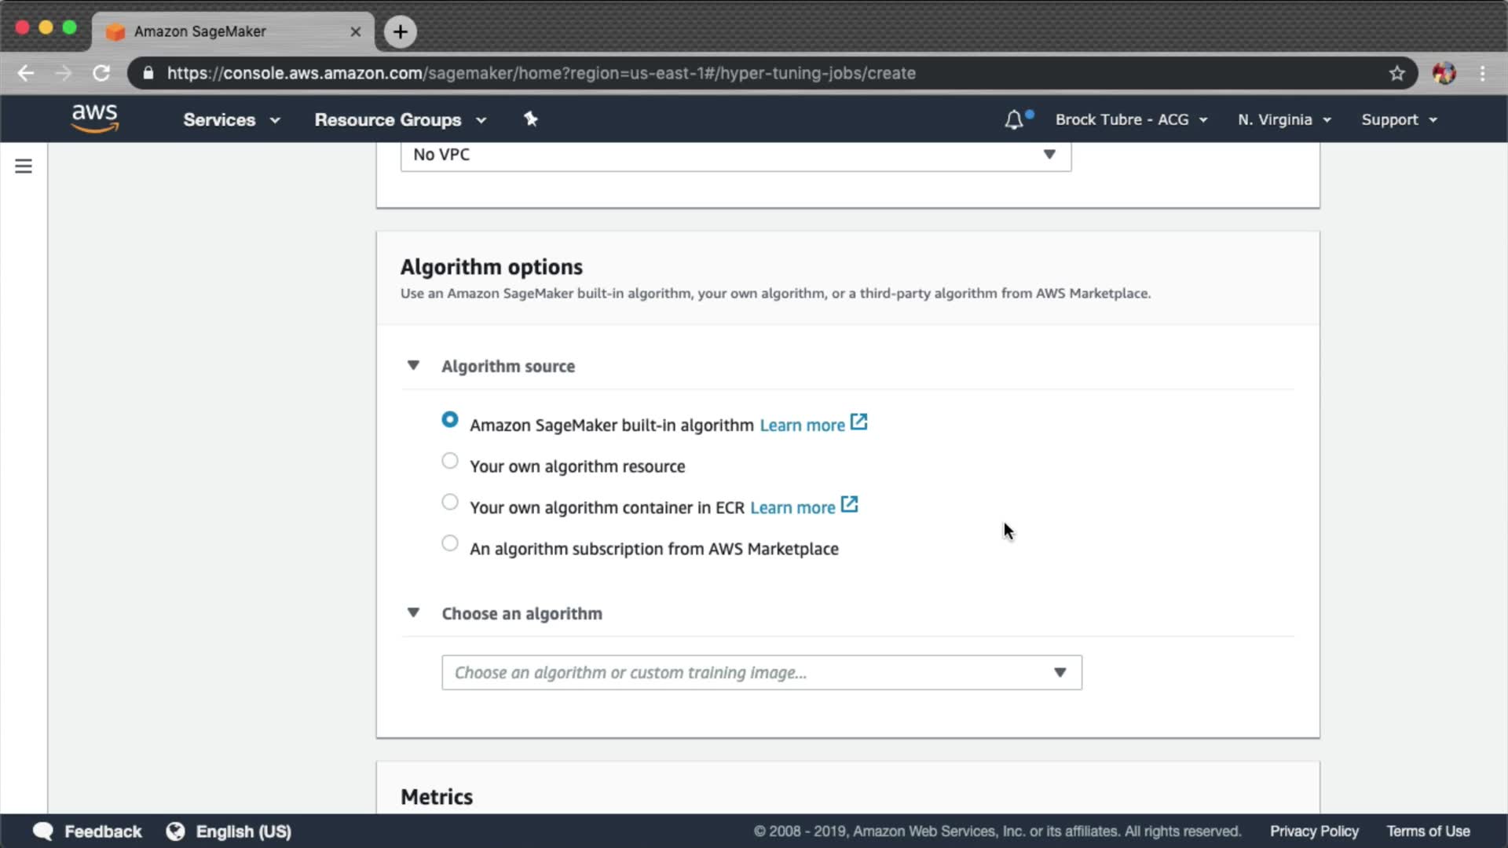
Task: Click the browser address bar URL
Action: pyautogui.click(x=540, y=74)
